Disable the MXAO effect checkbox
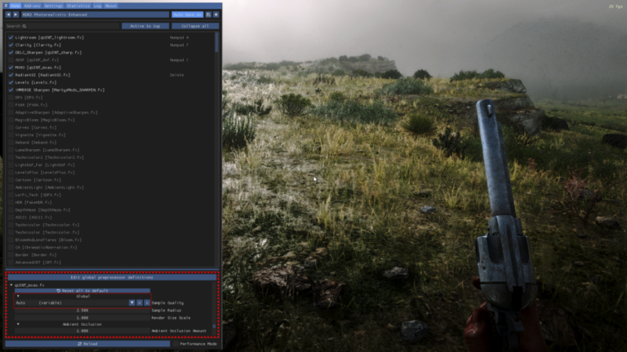Viewport: 627px width, 352px height. pos(11,68)
